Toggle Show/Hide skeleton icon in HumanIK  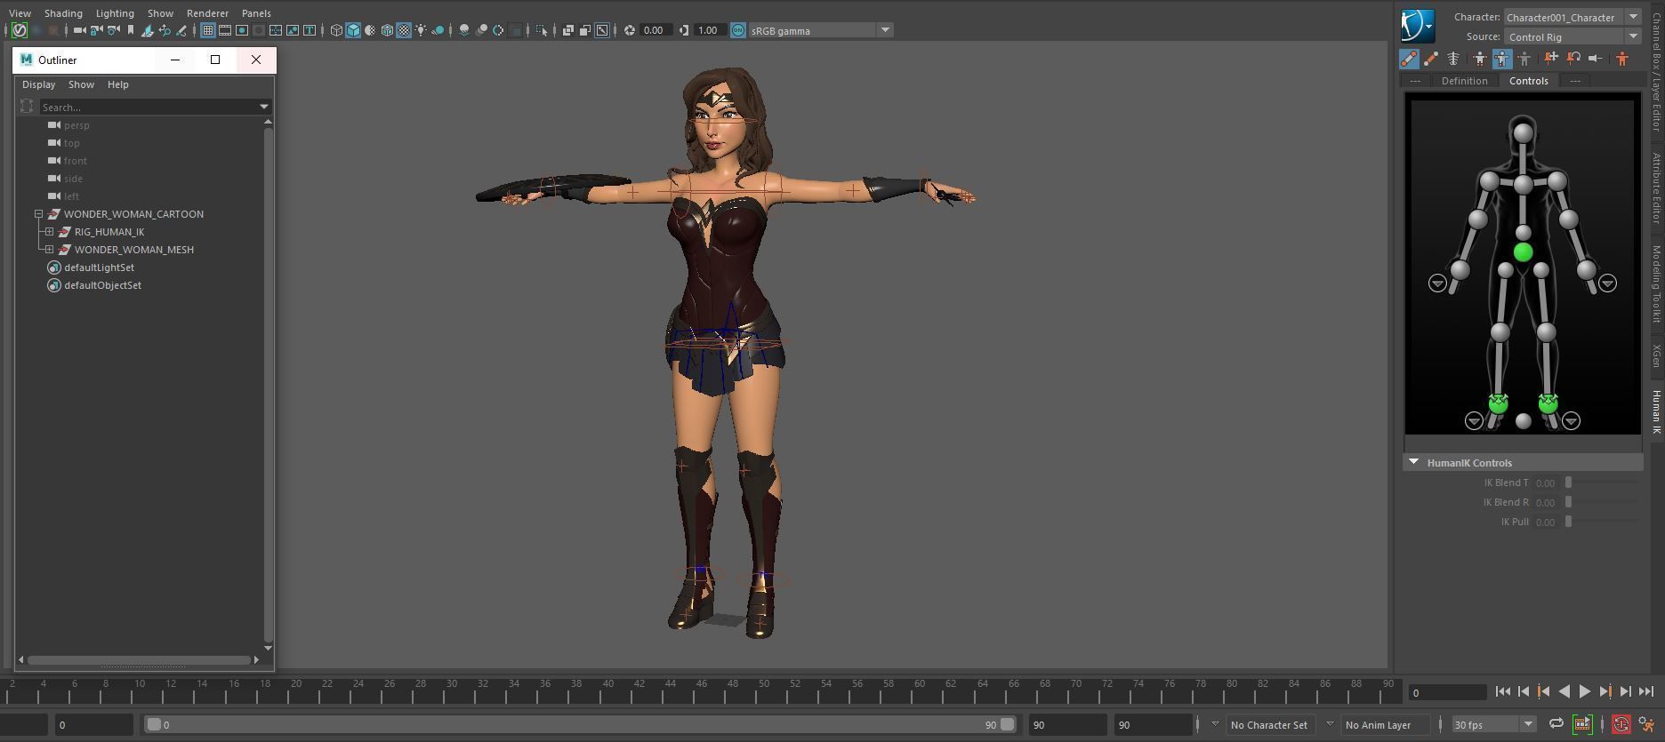click(1453, 59)
